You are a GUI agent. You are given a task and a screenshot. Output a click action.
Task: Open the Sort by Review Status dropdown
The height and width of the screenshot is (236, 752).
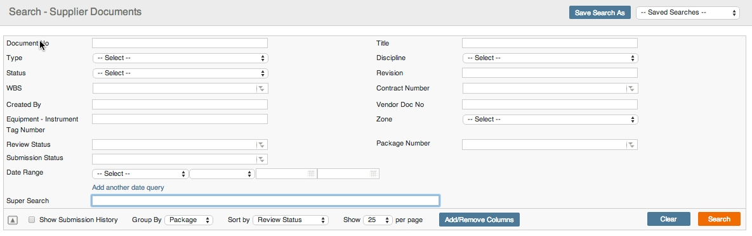click(290, 220)
